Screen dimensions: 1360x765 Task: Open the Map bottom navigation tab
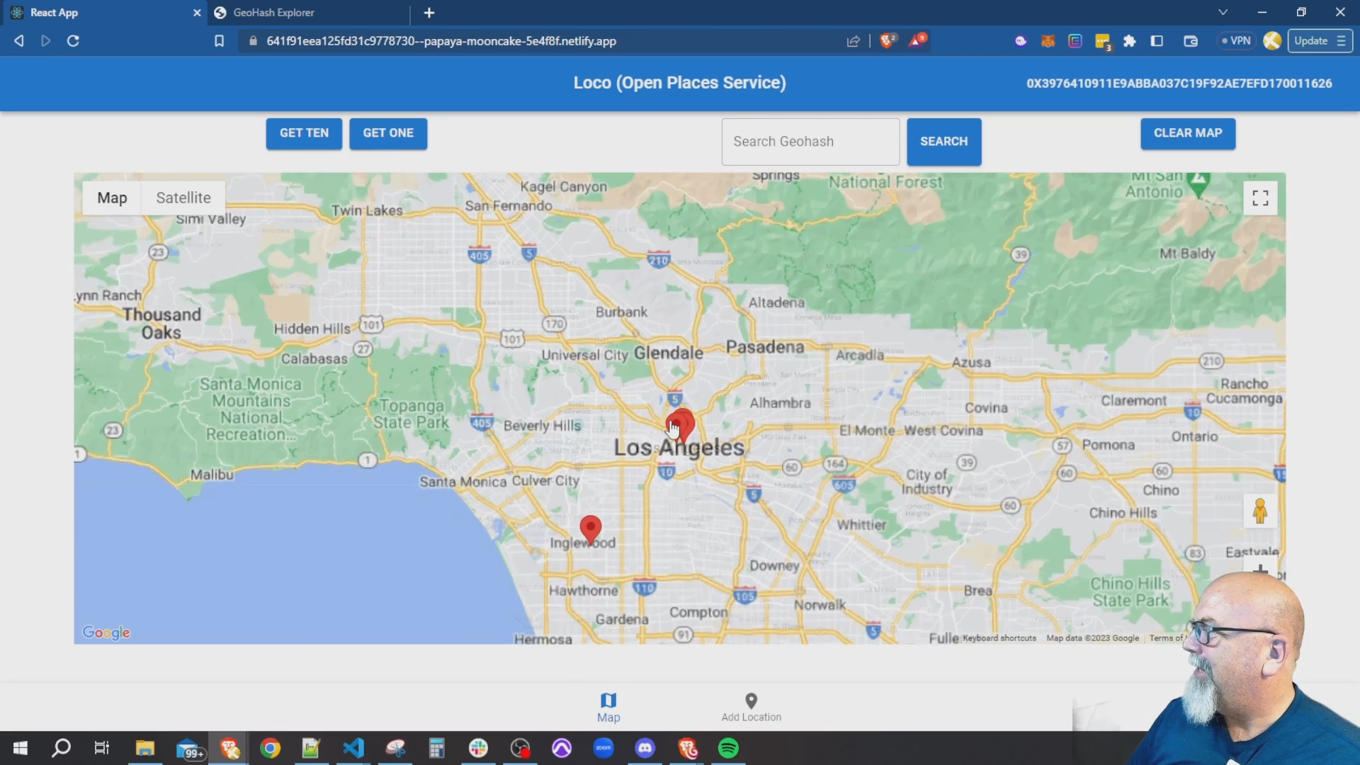pyautogui.click(x=608, y=708)
